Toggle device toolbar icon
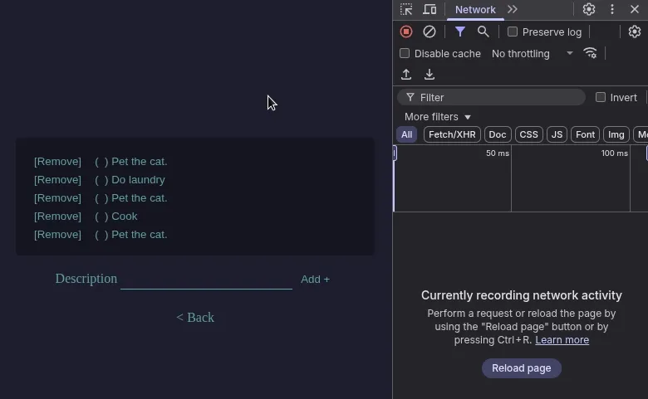The height and width of the screenshot is (399, 648). pyautogui.click(x=430, y=9)
